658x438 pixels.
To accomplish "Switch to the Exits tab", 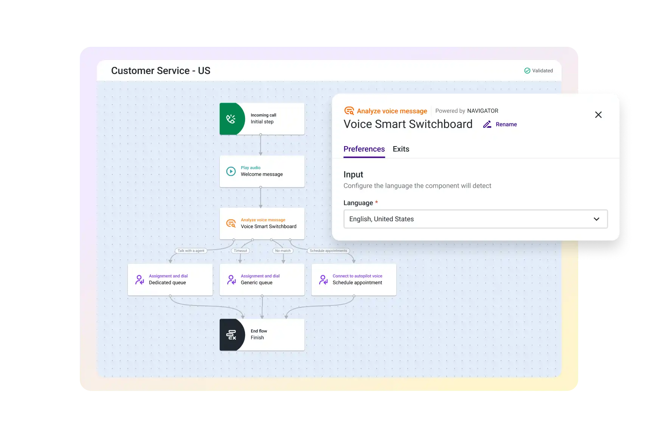I will pyautogui.click(x=401, y=149).
